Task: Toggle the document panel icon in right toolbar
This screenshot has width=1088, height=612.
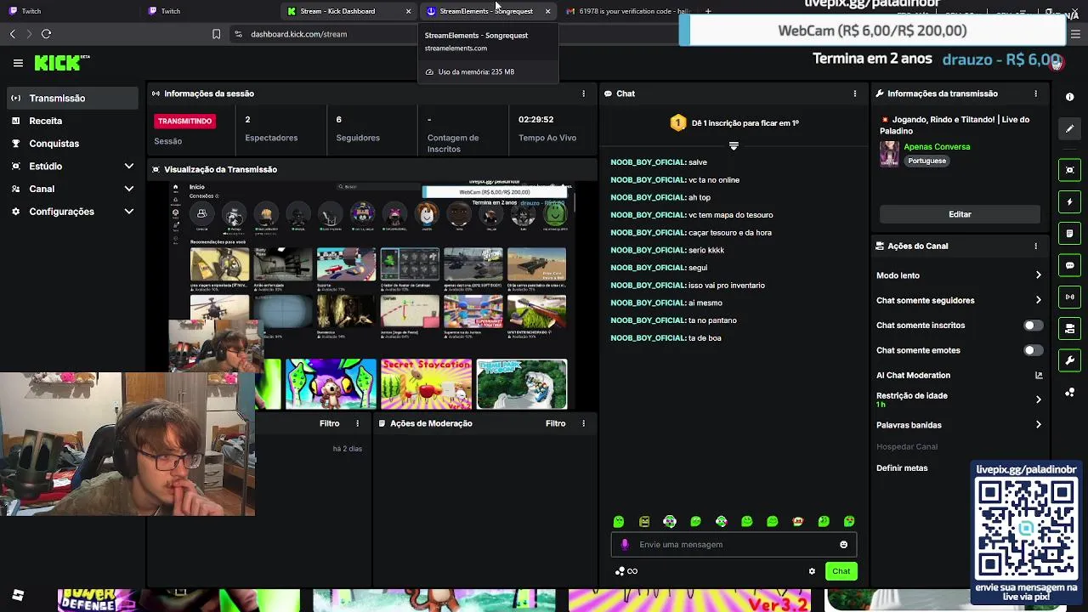Action: point(1069,234)
